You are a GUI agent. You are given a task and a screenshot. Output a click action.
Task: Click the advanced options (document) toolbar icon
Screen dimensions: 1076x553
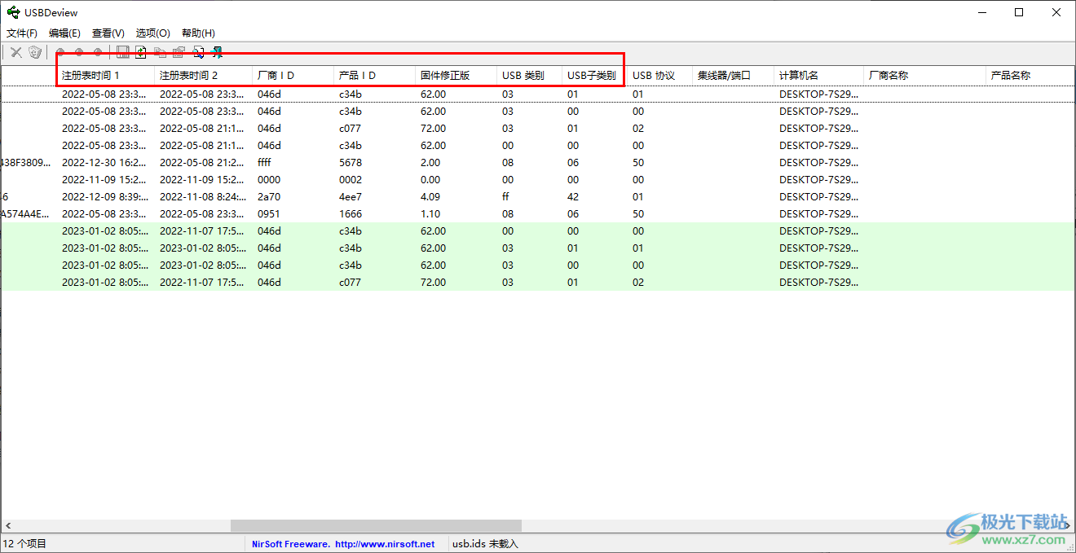click(x=198, y=52)
